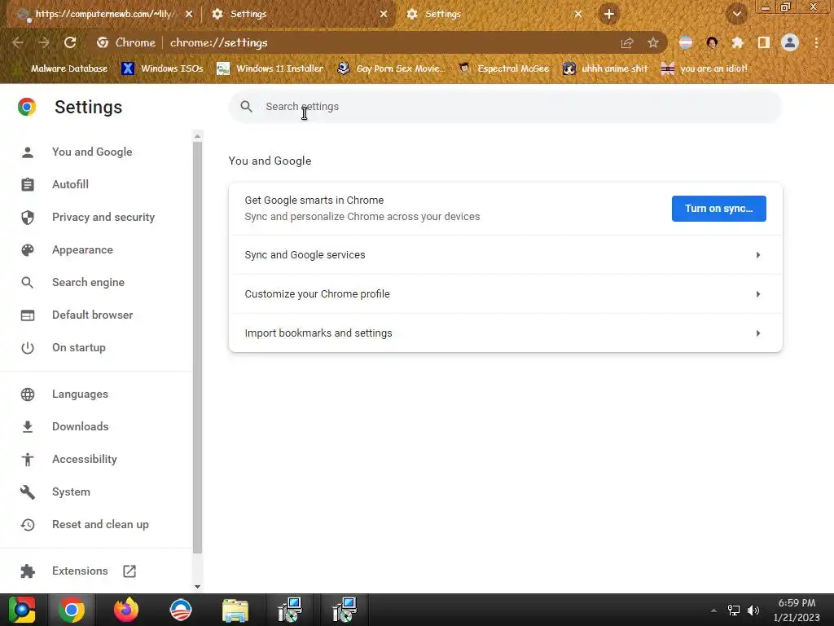Expand Import bookmarks and settings row
834x626 pixels.
tap(505, 333)
